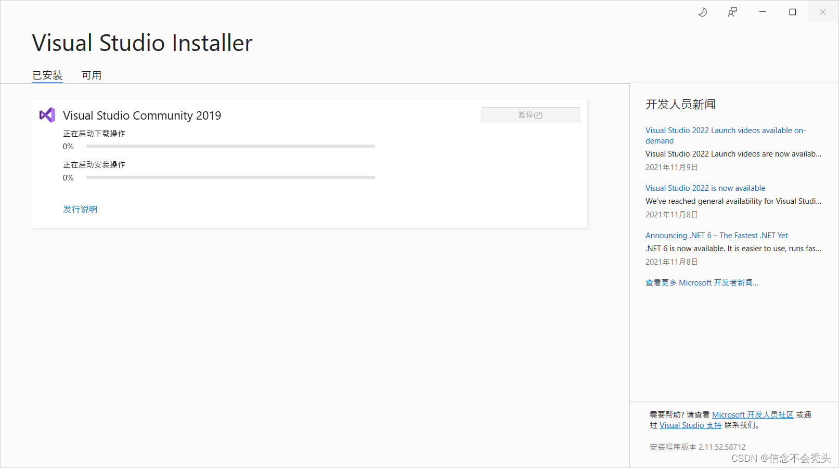The image size is (839, 468).
Task: Click the 暂停(P) pause button
Action: coord(530,114)
